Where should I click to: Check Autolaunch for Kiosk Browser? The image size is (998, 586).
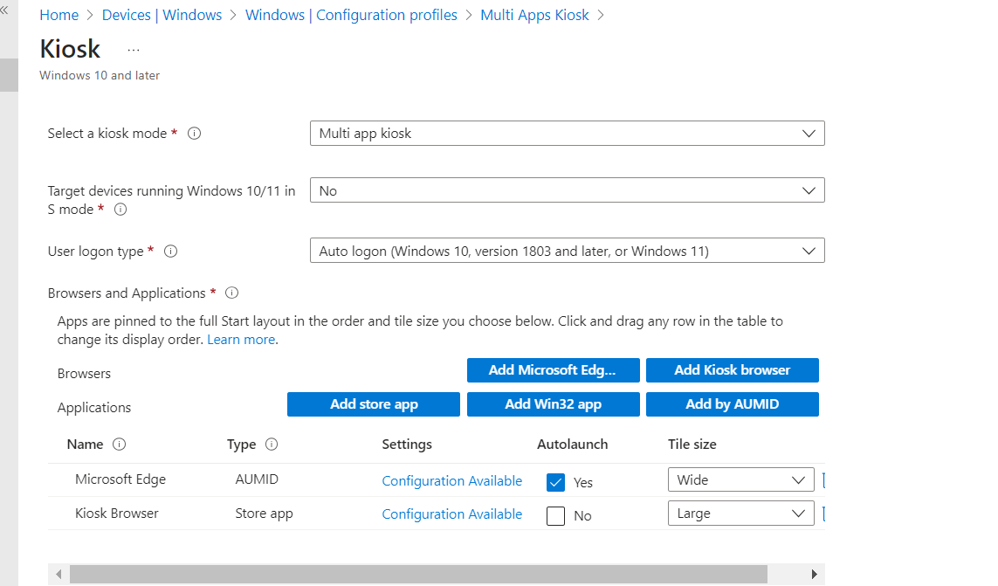tap(555, 515)
